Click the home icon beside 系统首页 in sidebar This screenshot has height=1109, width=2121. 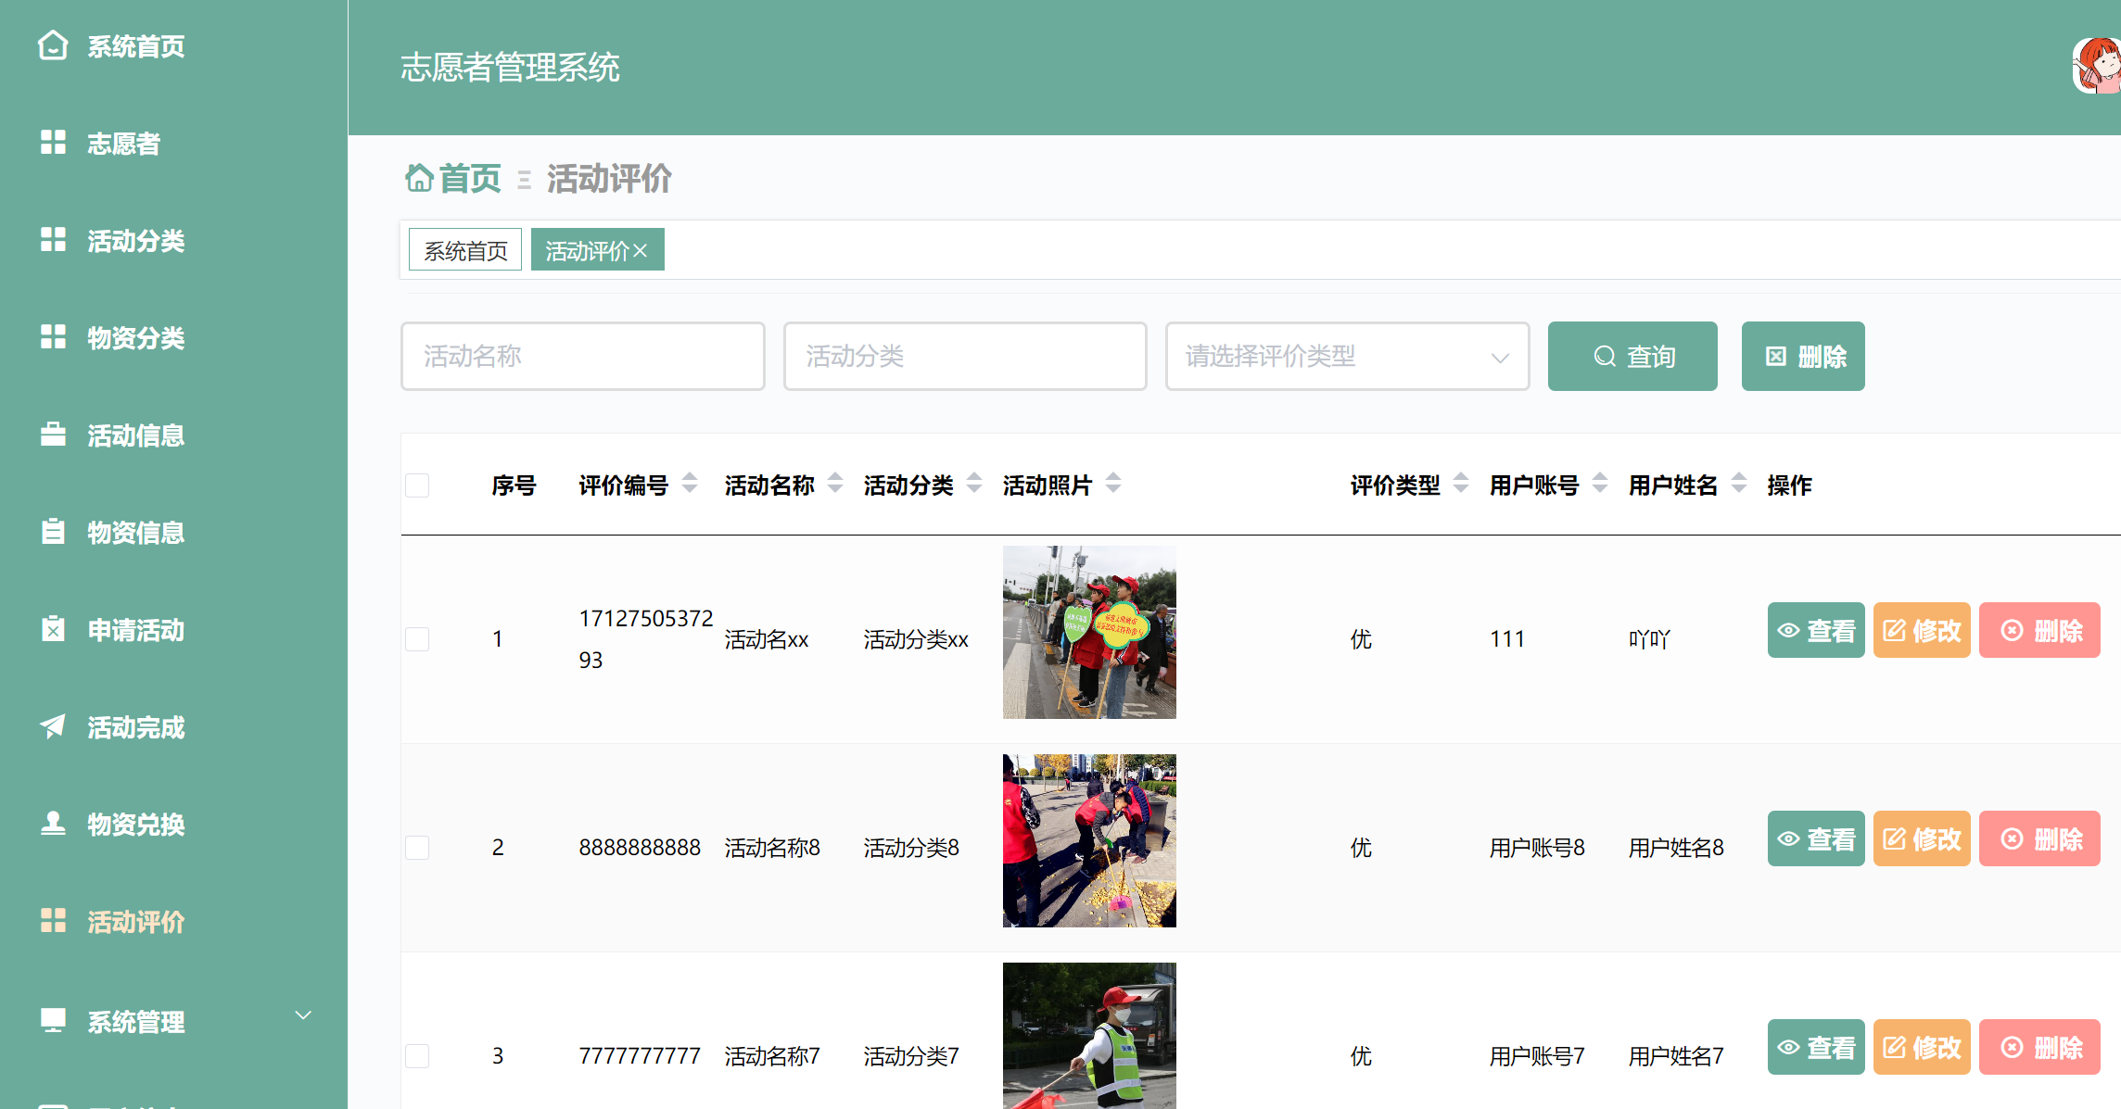[x=53, y=45]
